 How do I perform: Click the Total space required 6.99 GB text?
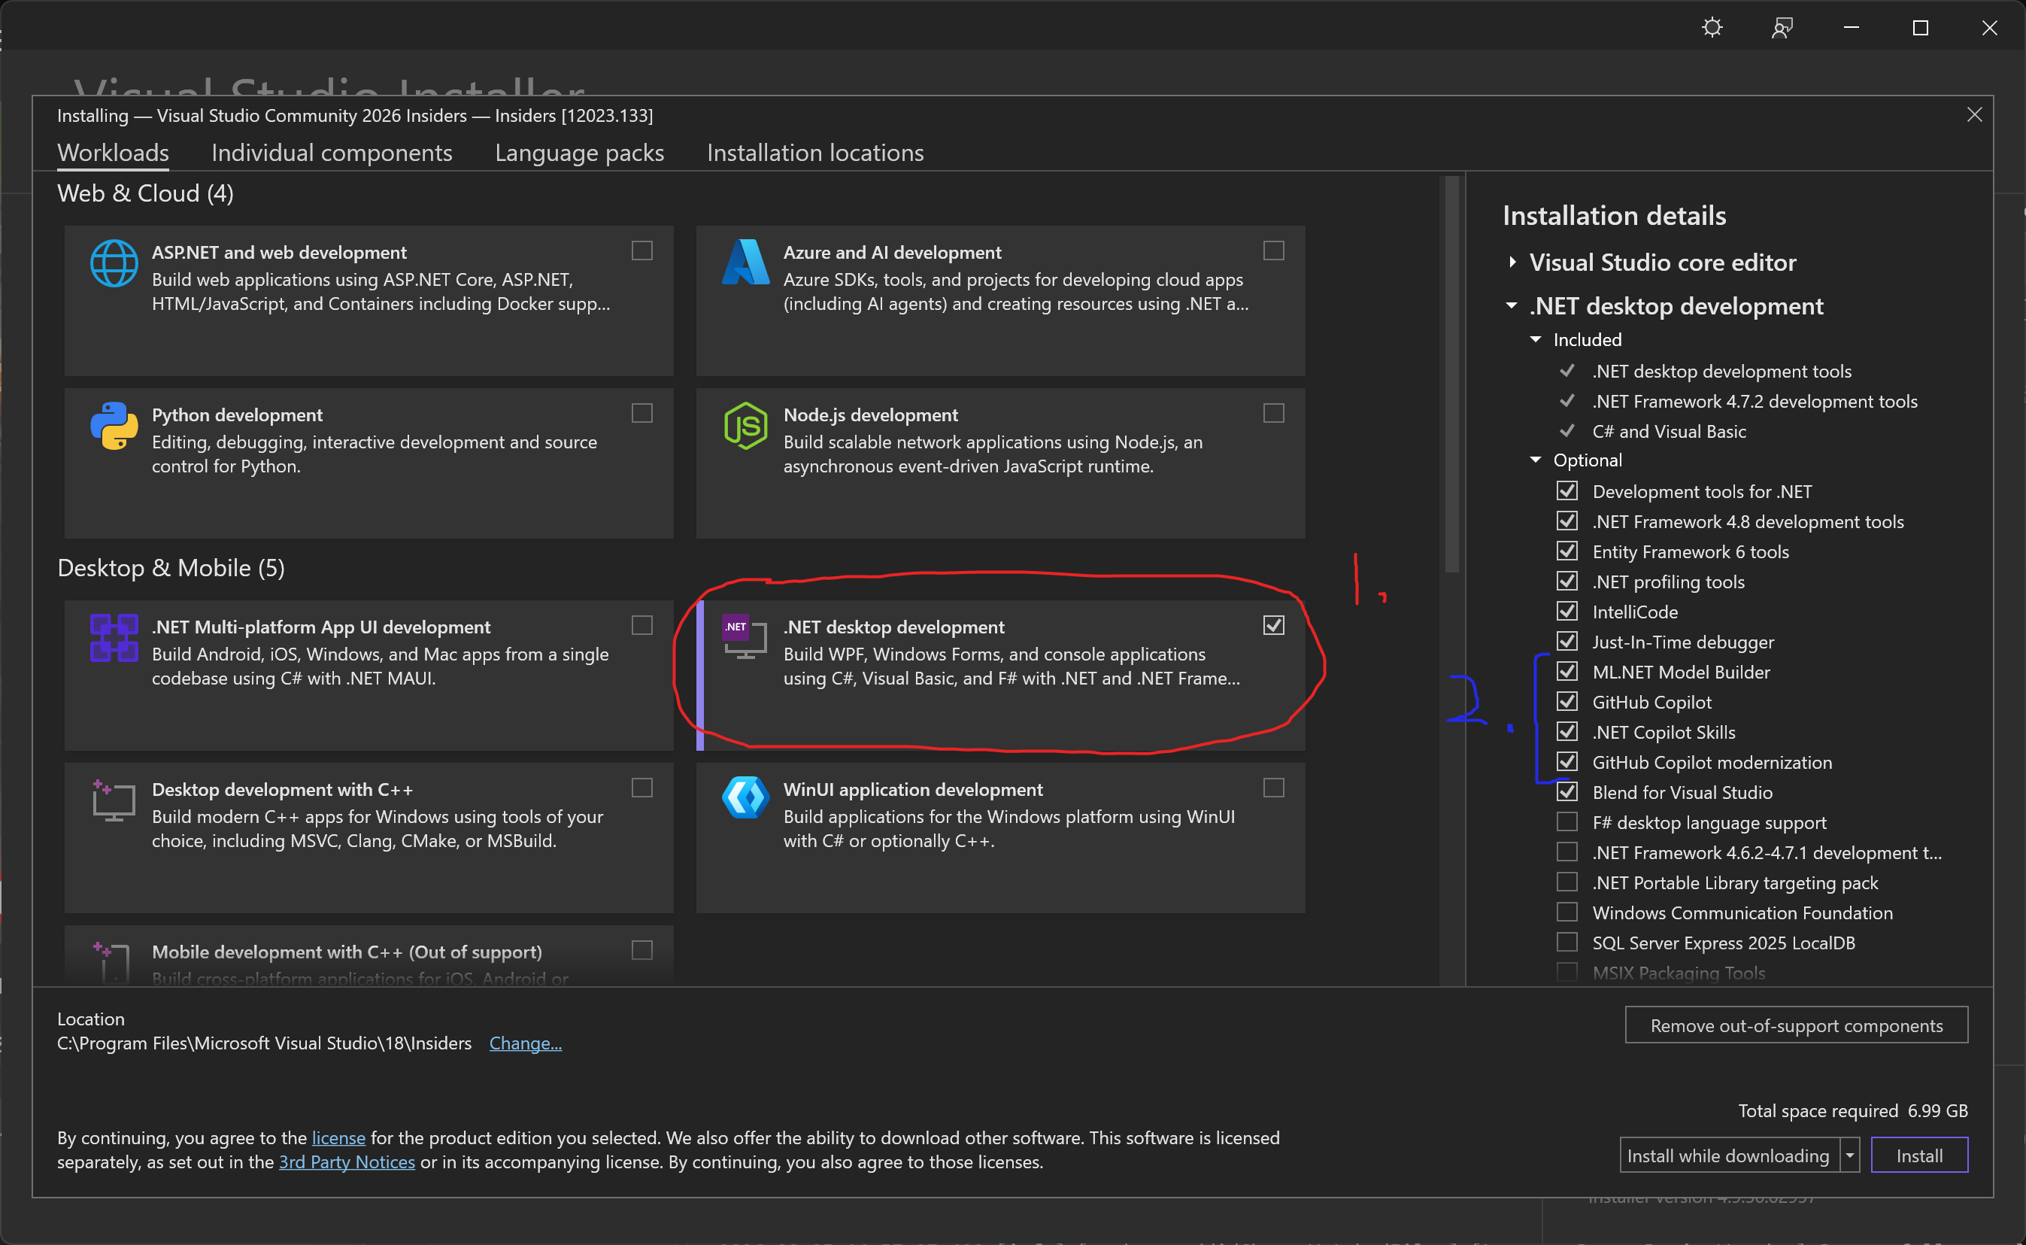click(1852, 1111)
